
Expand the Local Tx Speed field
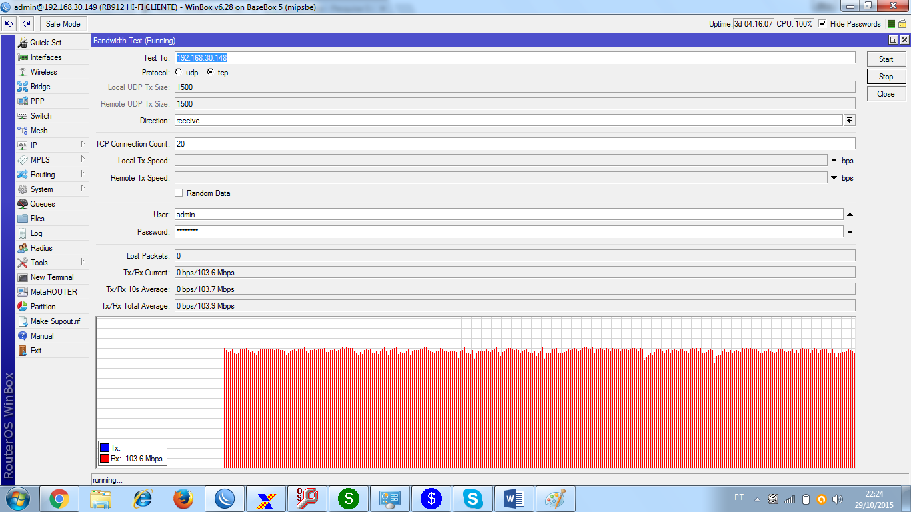834,161
